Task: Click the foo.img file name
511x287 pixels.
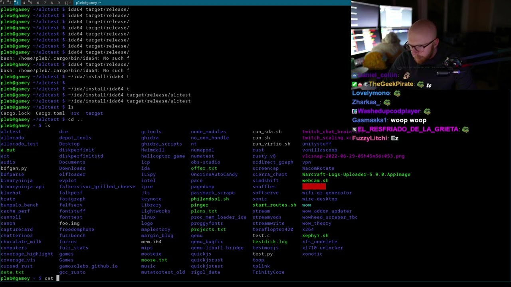Action: click(69, 223)
